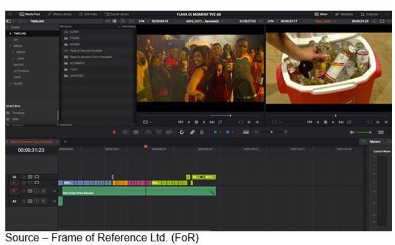
Task: Toggle the Linked Selection chain icon
Action: pos(192,132)
